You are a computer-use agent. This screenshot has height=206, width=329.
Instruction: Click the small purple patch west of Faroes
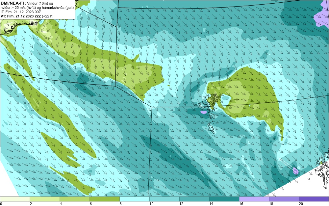(x=203, y=113)
